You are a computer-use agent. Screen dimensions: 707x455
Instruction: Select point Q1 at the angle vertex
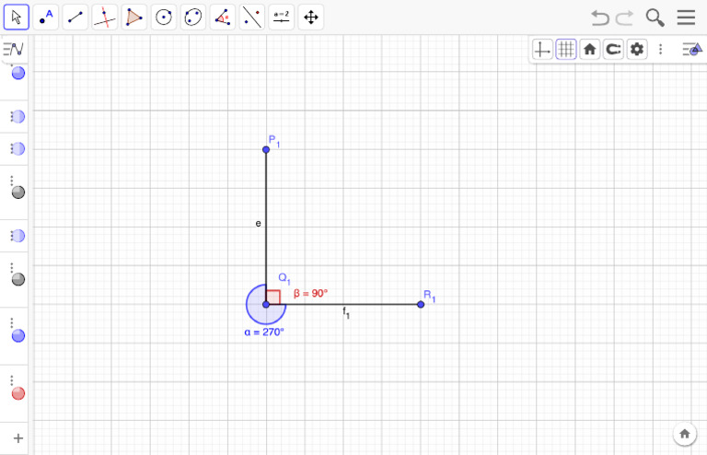click(x=266, y=304)
